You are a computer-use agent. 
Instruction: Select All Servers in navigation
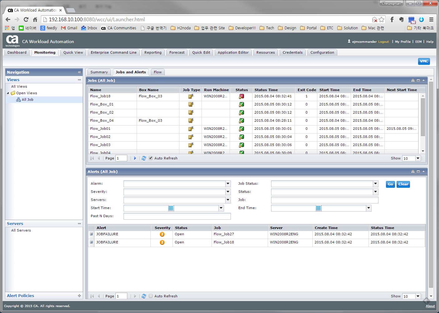click(21, 230)
